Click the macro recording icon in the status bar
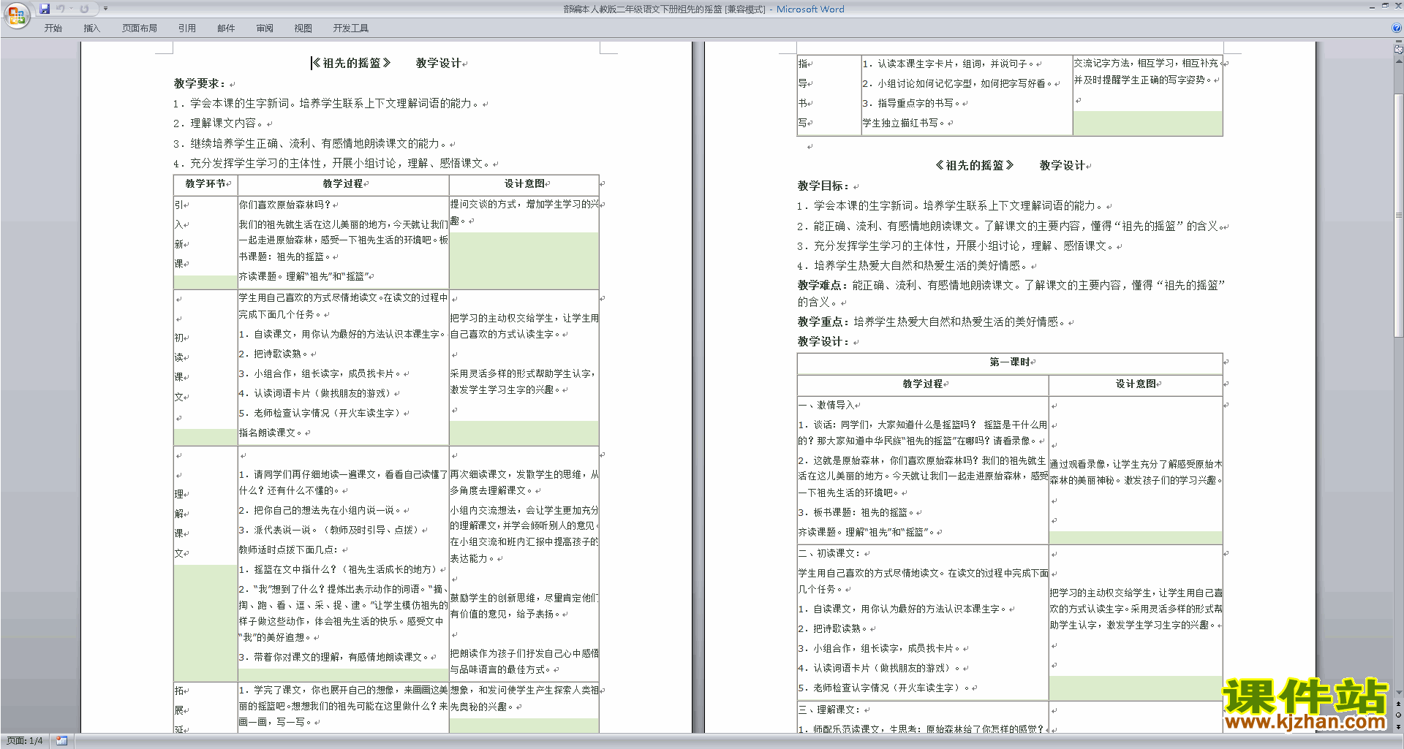Screen dimensions: 1404x749 pos(61,741)
